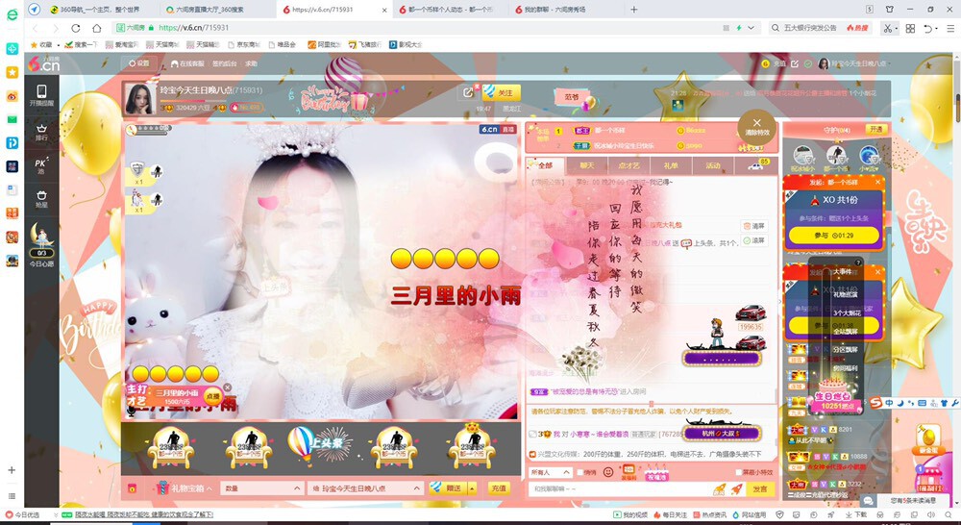Viewport: 961px width, 525px height.
Task: Close the second 发起 lottery popup
Action: tap(877, 272)
